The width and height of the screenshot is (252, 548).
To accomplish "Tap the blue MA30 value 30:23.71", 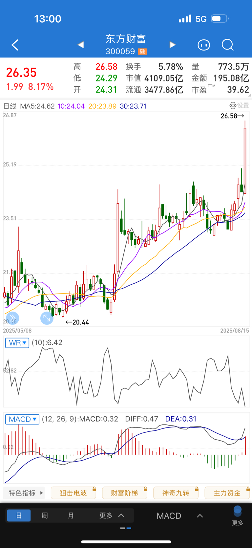I will (133, 106).
